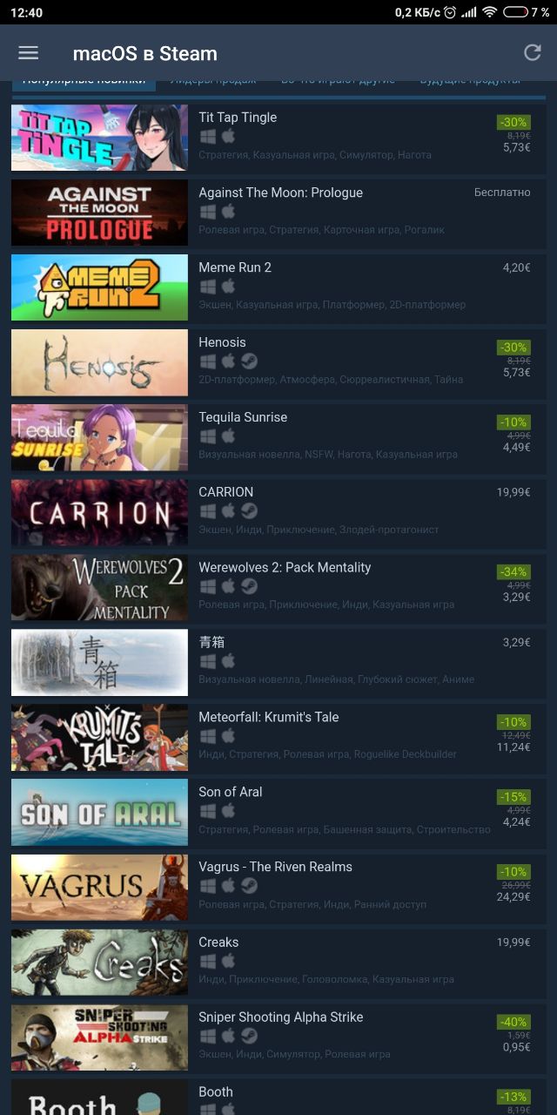
Task: Open the Meteorfall: Krumit's Tale title link
Action: click(x=269, y=717)
